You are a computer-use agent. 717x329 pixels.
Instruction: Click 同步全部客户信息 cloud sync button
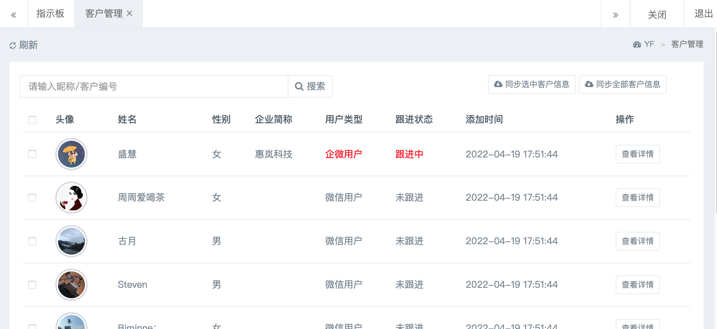[x=622, y=84]
